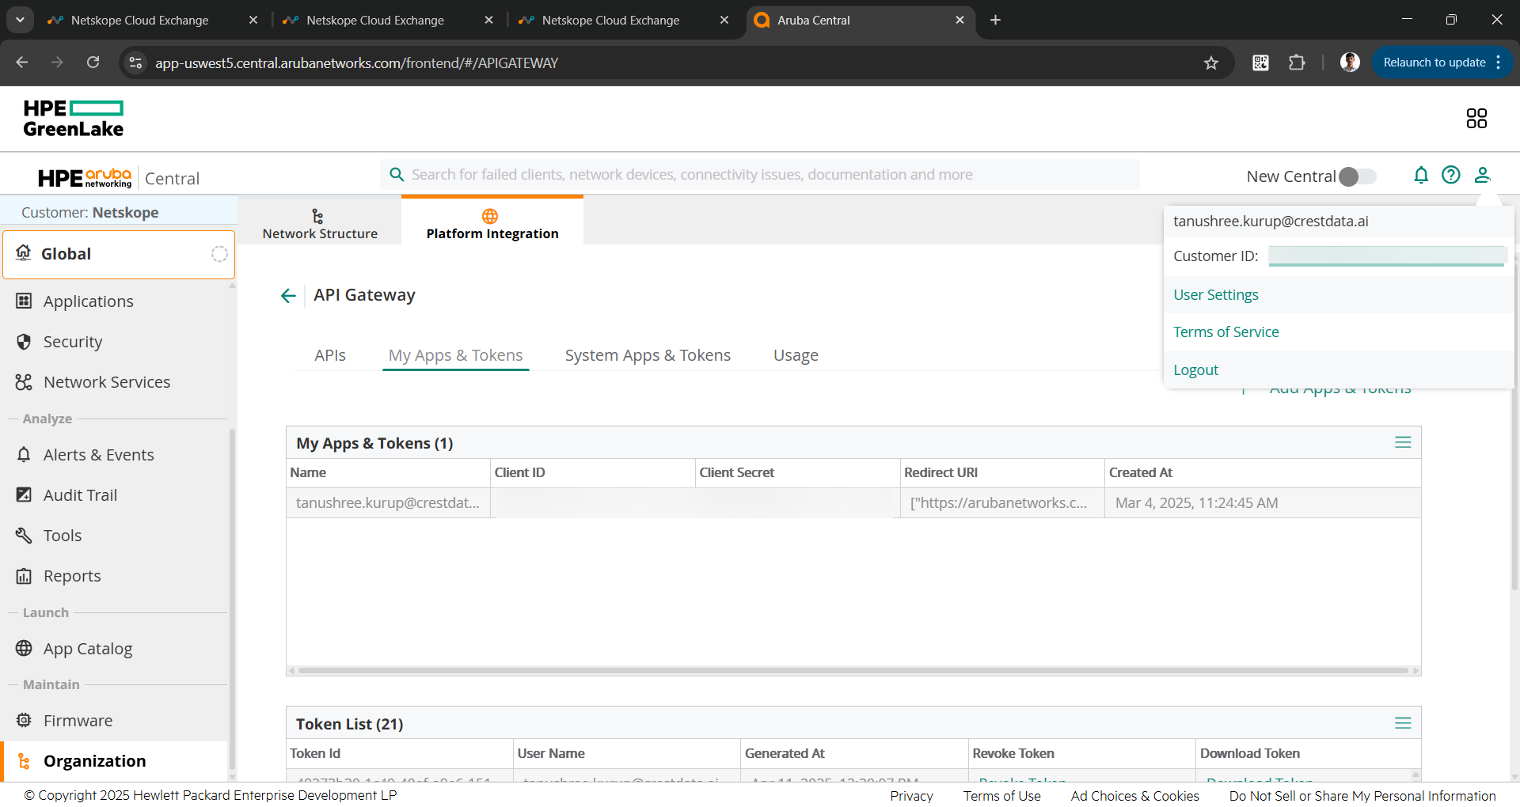The image size is (1520, 807).
Task: Open Chrome menu three dots
Action: click(x=1499, y=63)
